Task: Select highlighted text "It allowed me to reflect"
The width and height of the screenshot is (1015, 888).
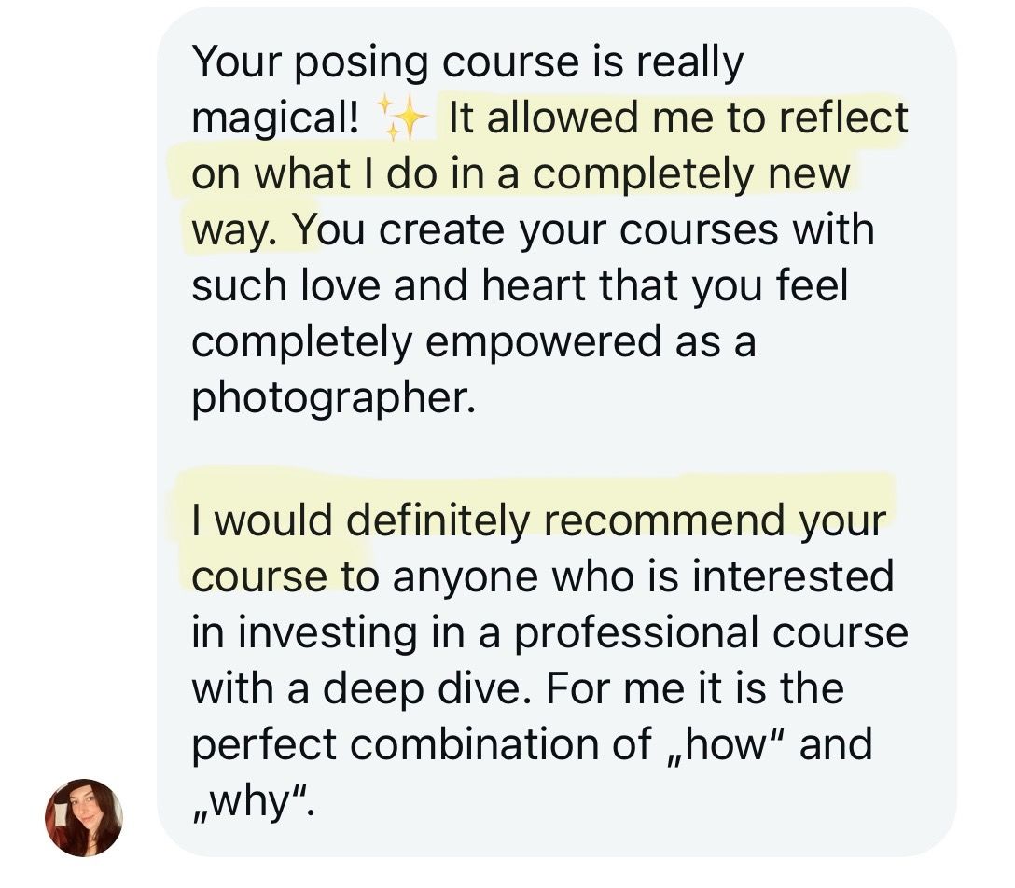Action: tap(677, 119)
